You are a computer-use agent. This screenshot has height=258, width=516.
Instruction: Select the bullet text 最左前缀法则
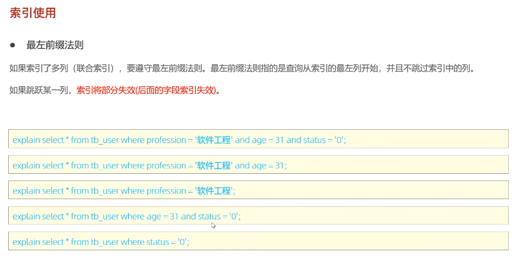pyautogui.click(x=55, y=46)
